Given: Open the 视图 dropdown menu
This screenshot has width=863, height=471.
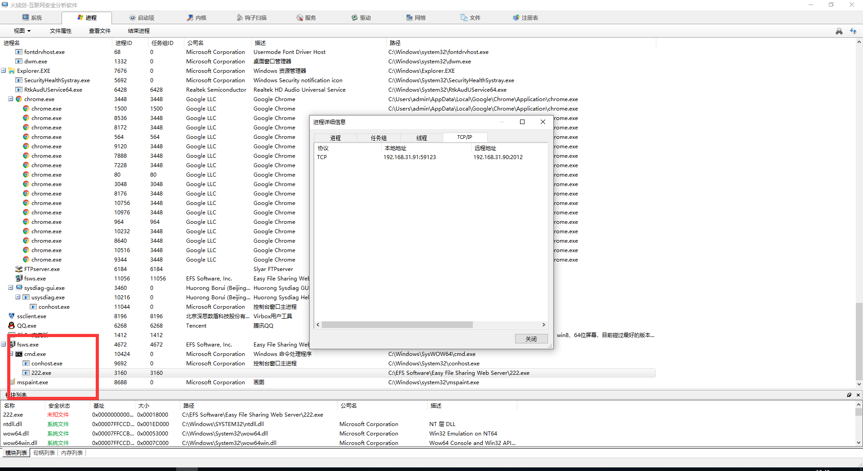Looking at the screenshot, I should coord(22,31).
